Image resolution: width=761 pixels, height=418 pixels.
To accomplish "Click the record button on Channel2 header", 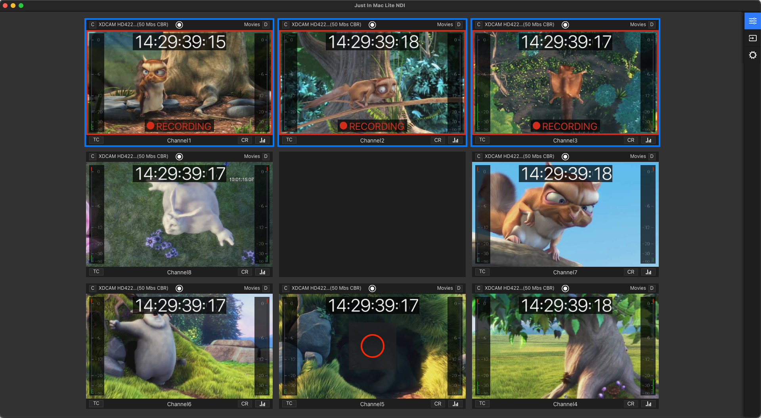I will click(x=372, y=25).
